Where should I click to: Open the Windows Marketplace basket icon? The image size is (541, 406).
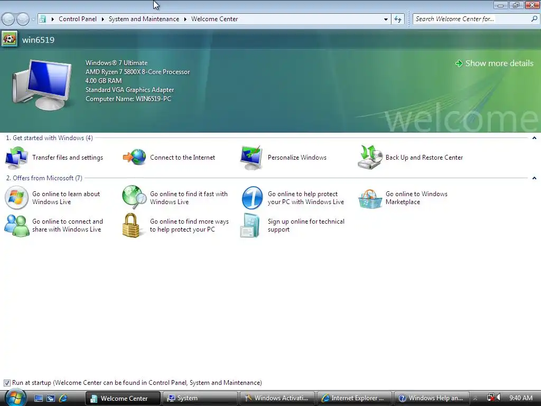(370, 199)
